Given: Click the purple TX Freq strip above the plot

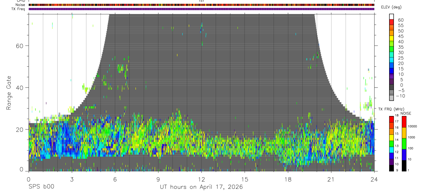Looking at the screenshot, I should (202, 9).
